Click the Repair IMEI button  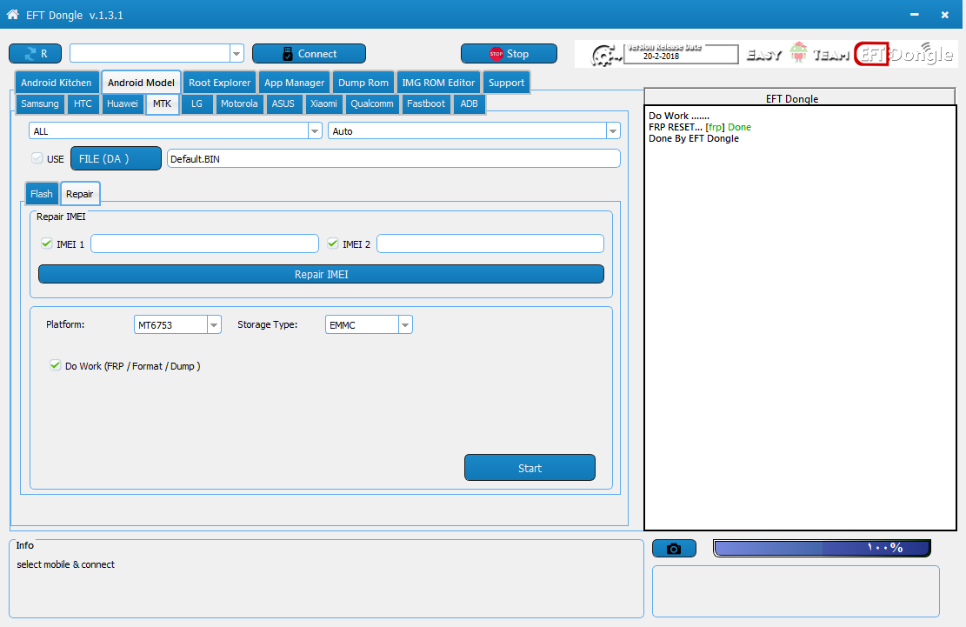point(321,274)
